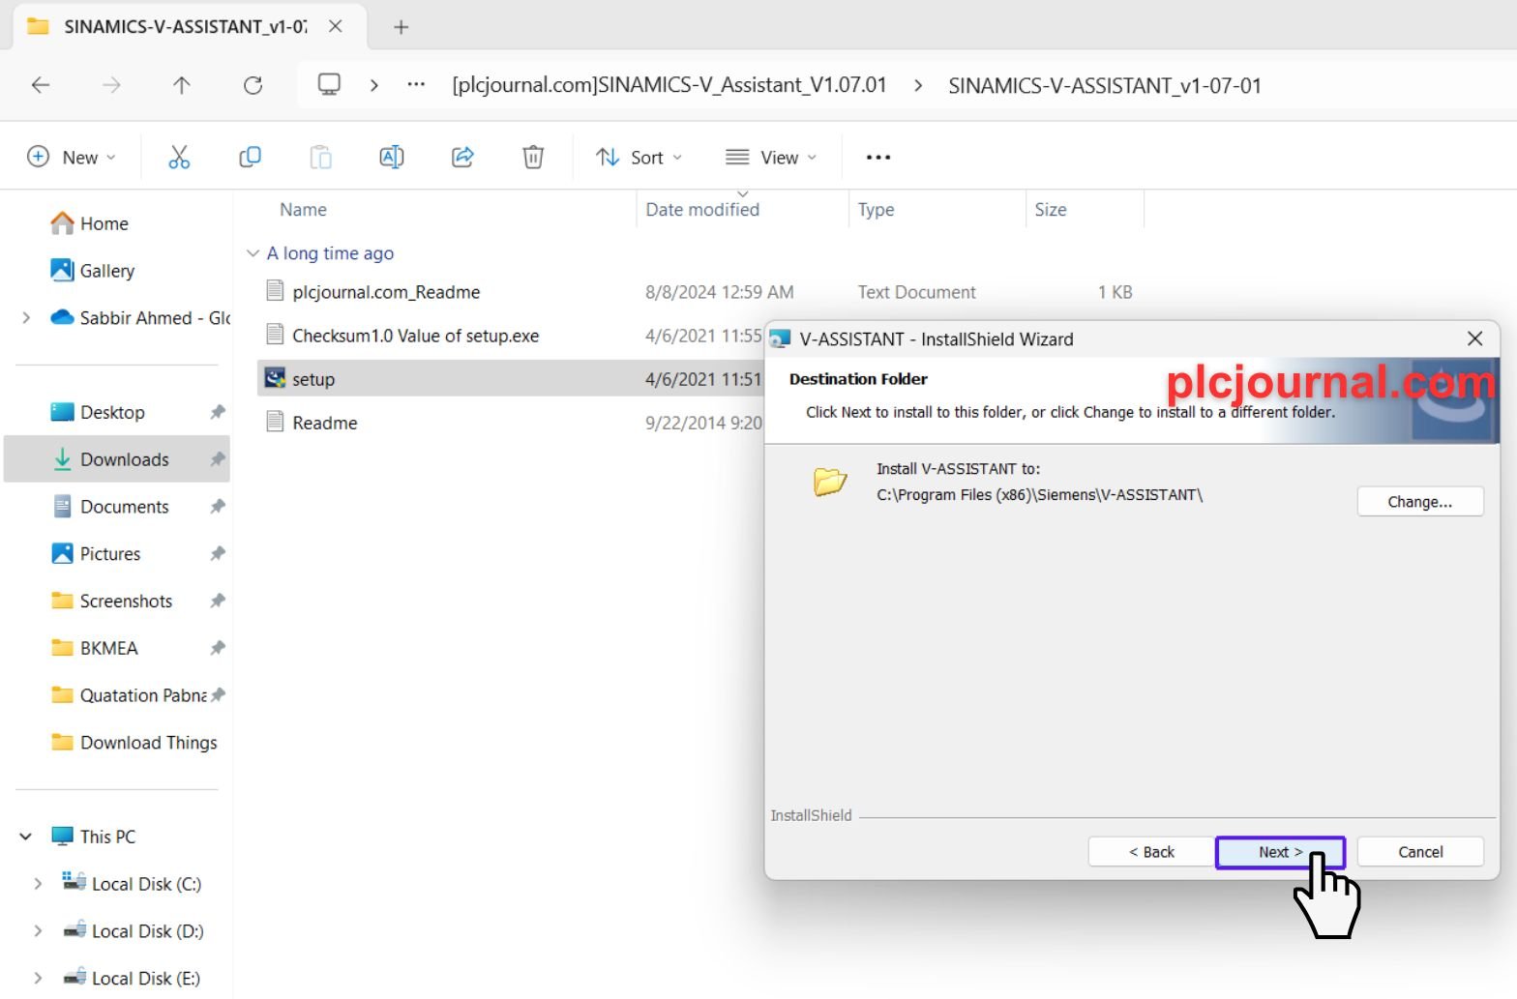Expand Local Disk (E:) node

pos(38,978)
